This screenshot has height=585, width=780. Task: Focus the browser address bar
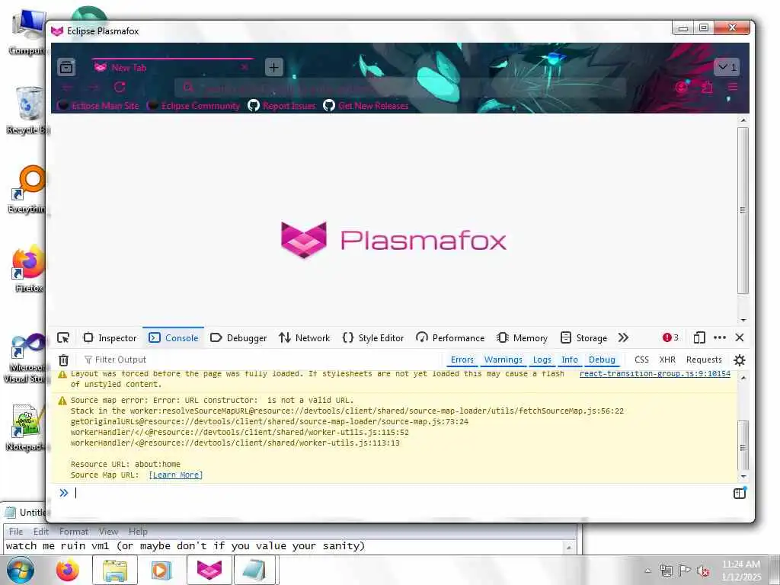pyautogui.click(x=399, y=88)
